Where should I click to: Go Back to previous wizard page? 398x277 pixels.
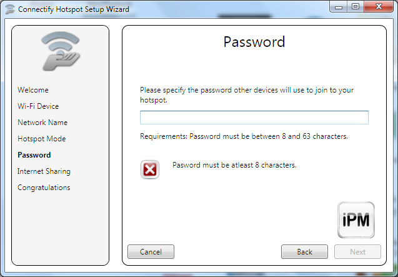[304, 252]
